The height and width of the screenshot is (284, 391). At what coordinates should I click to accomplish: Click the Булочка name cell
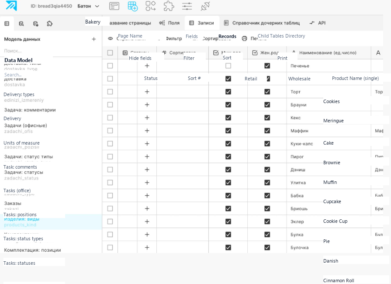pyautogui.click(x=329, y=247)
